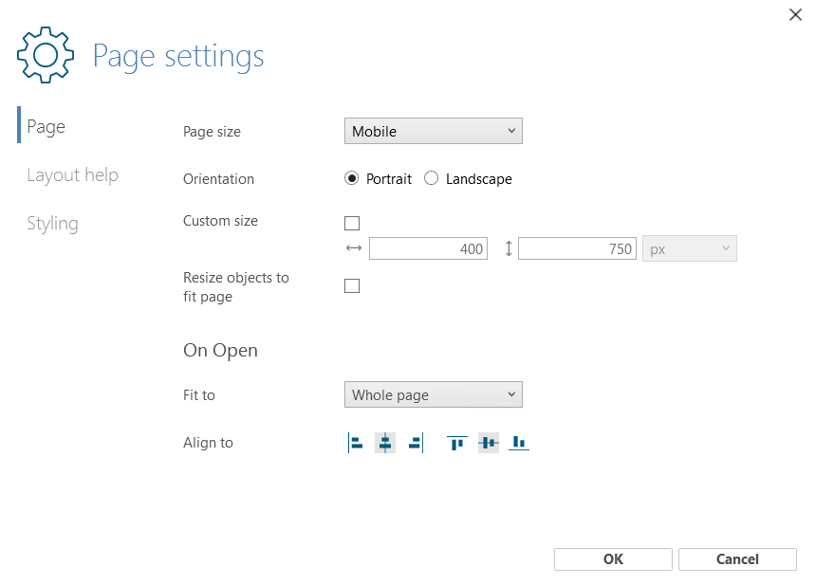Open the Styling tab
Viewport: 815px width, 585px height.
tap(52, 224)
